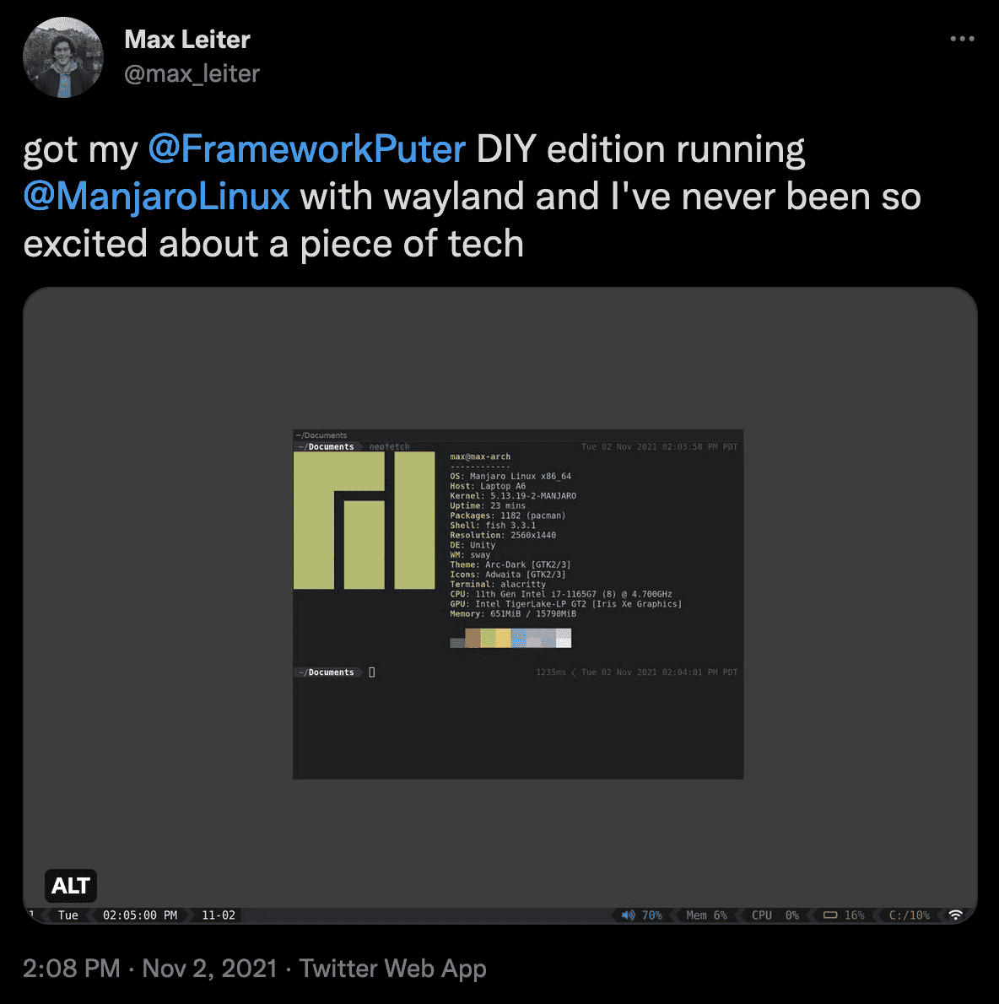Mute audio by clicking the speaker icon
This screenshot has height=1004, width=999.
tap(628, 915)
